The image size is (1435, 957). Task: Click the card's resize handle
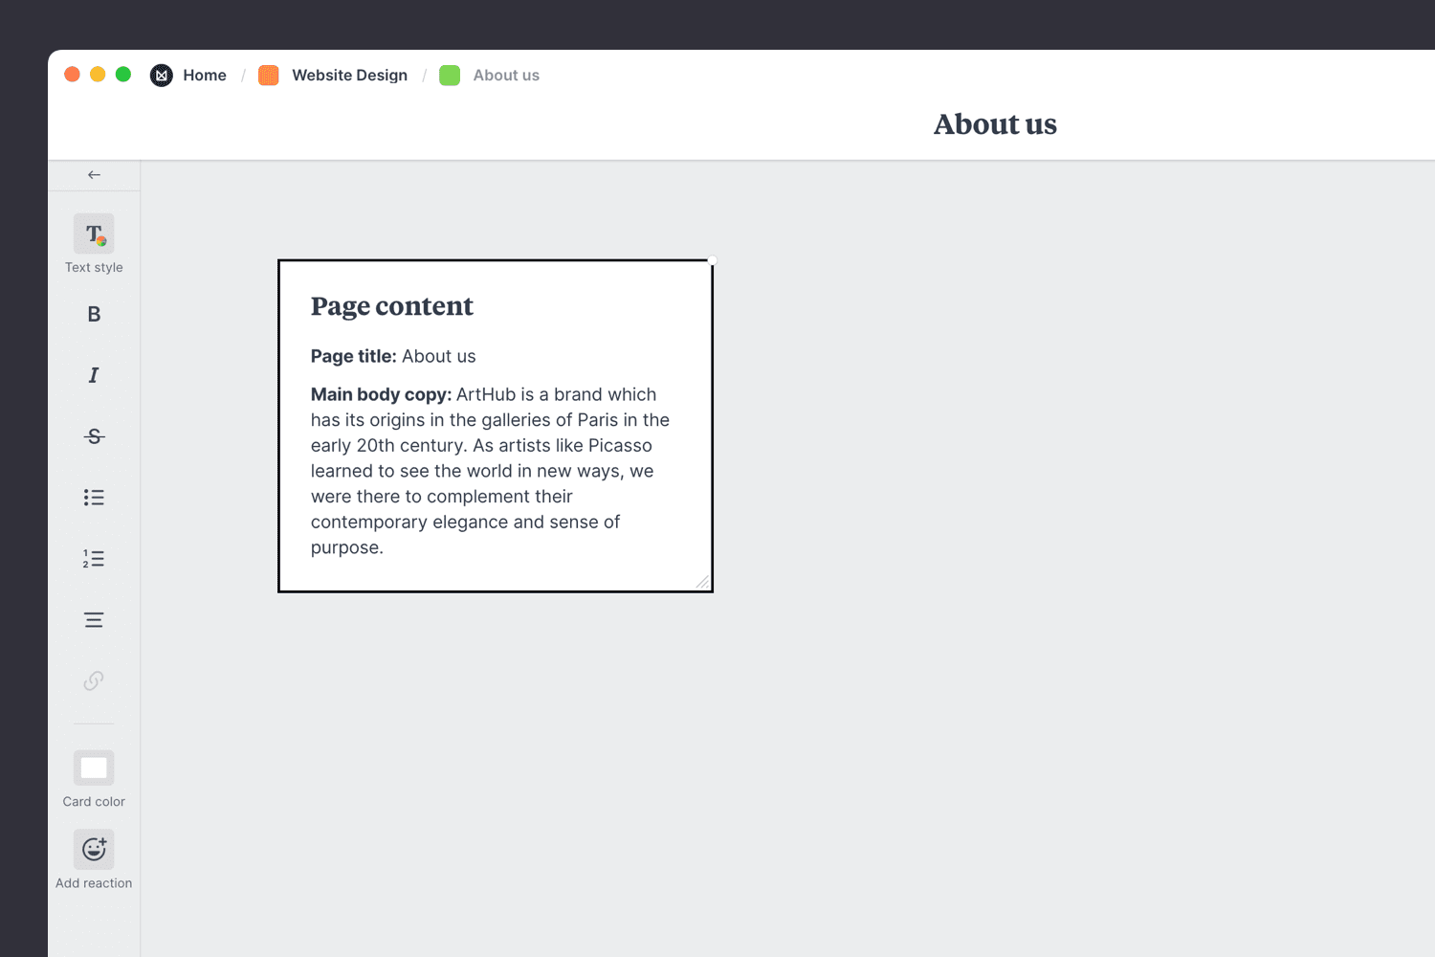[704, 582]
